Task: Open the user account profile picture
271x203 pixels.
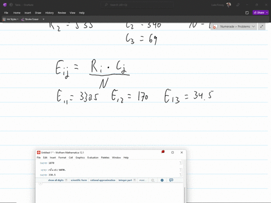Action: 229,5
